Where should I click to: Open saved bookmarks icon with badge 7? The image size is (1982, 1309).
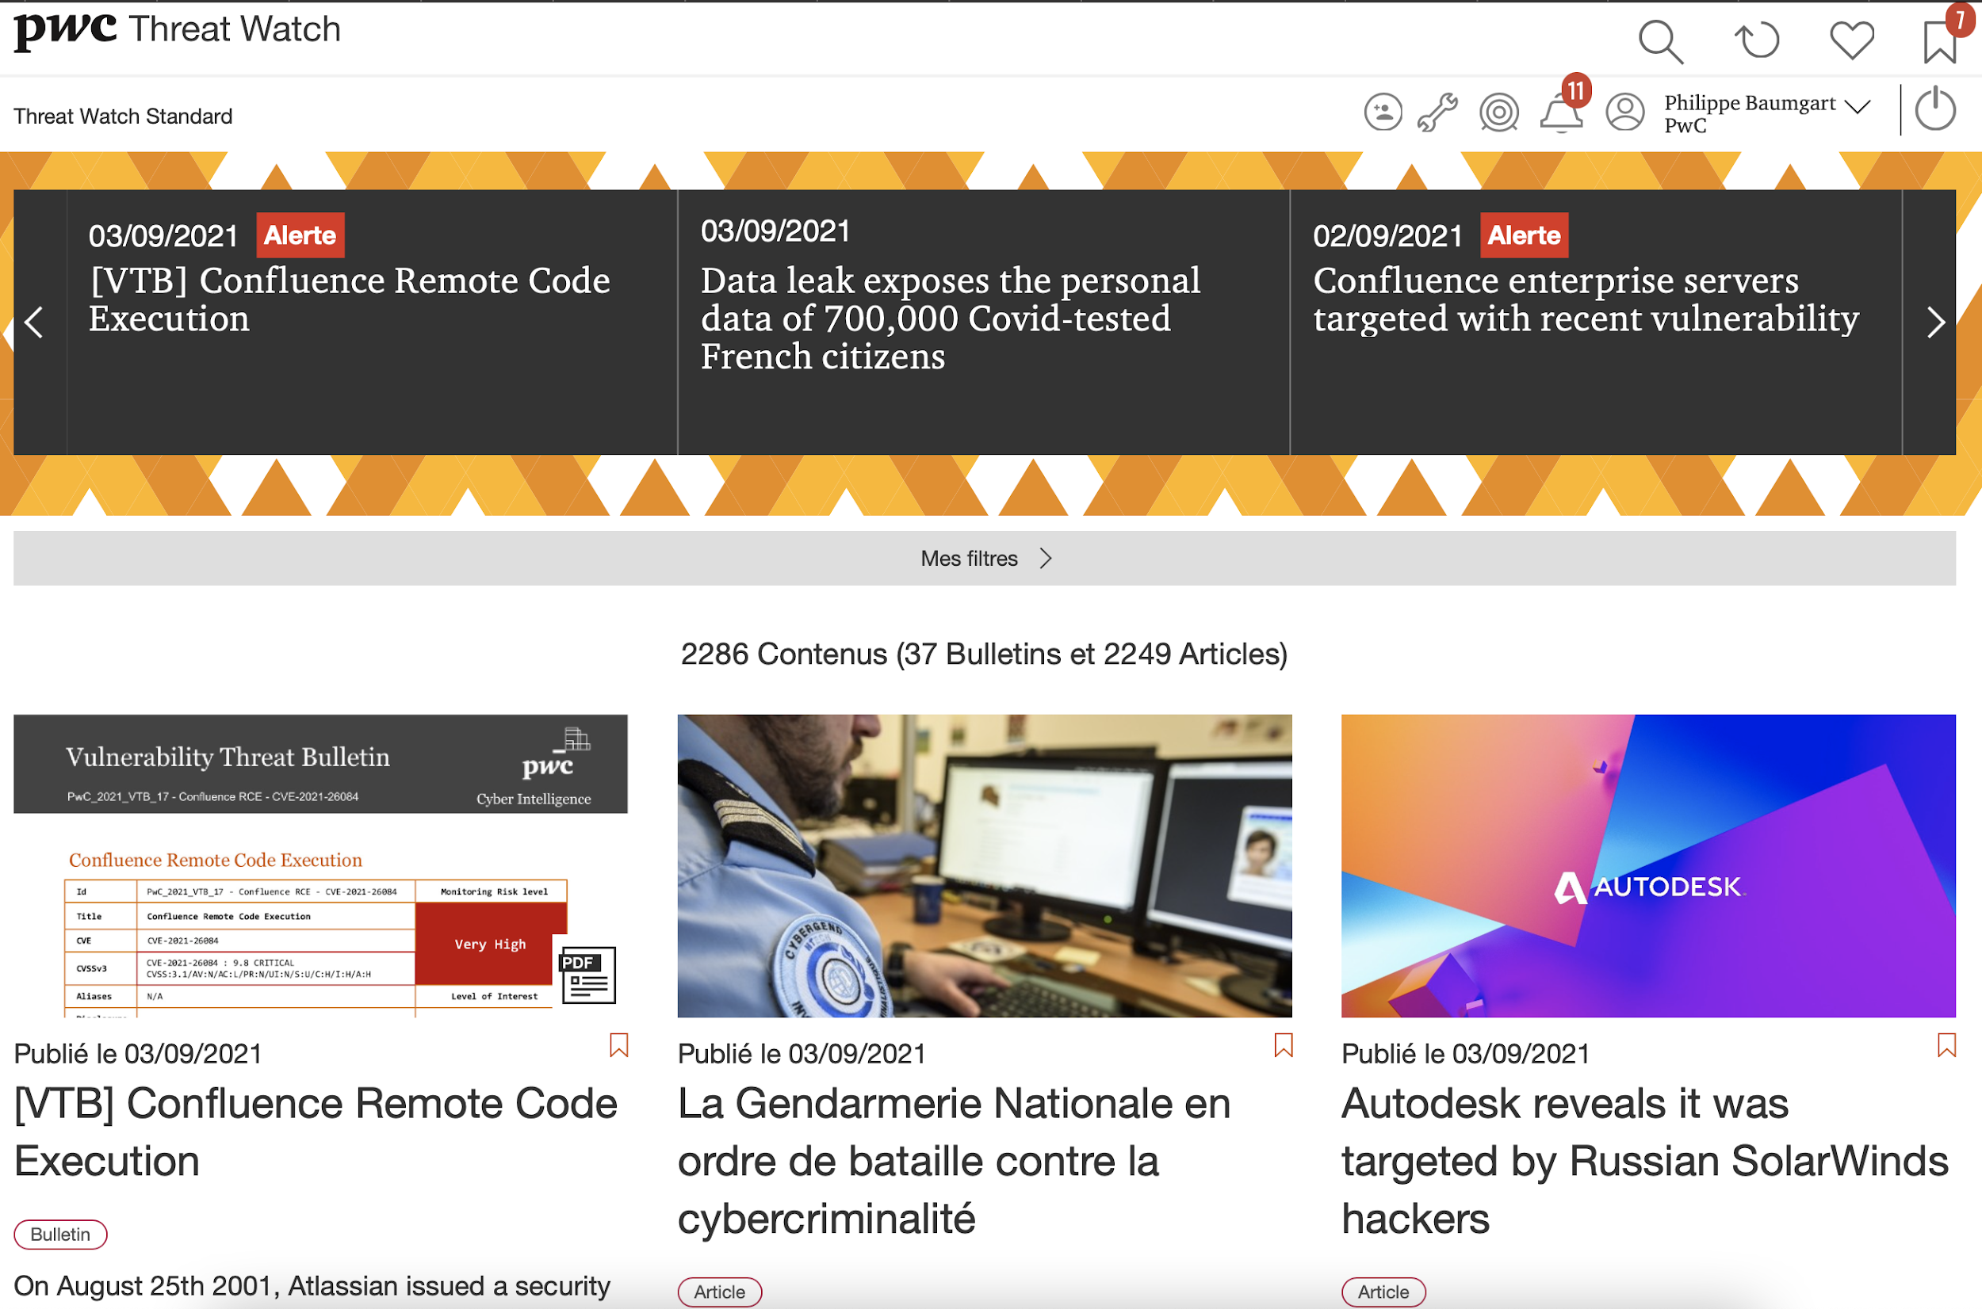coord(1939,42)
